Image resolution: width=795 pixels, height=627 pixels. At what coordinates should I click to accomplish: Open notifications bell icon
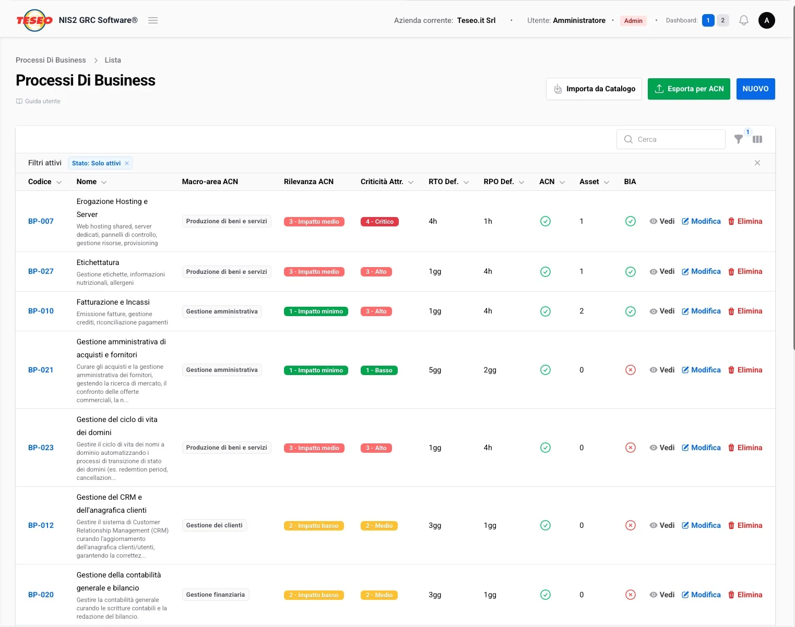tap(744, 20)
